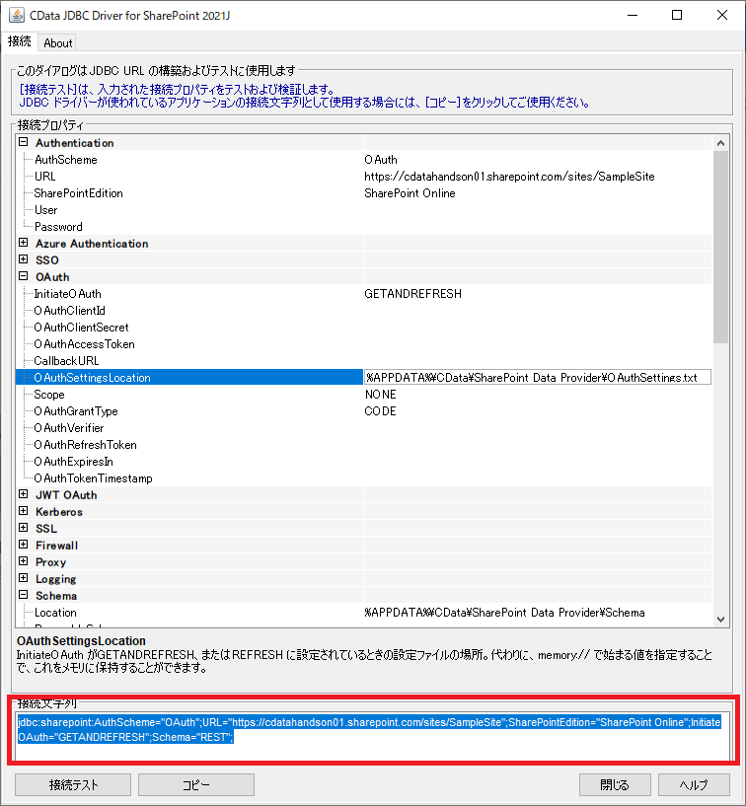Image resolution: width=746 pixels, height=806 pixels.
Task: Expand the Firewall section
Action: coord(23,545)
